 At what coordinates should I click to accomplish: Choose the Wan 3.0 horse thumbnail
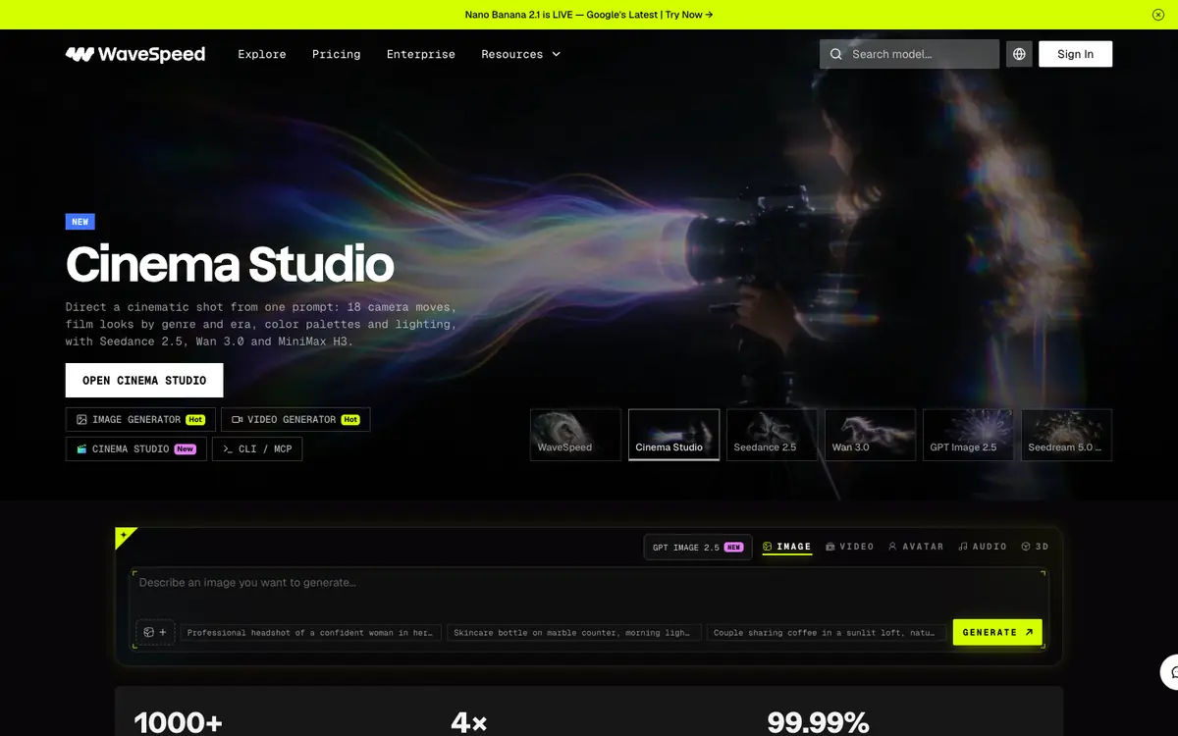870,435
